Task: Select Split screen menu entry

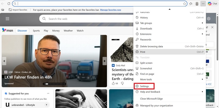Action: 170,63
